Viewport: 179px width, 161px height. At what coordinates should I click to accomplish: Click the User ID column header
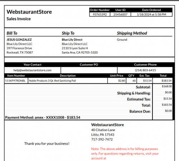click(120, 10)
